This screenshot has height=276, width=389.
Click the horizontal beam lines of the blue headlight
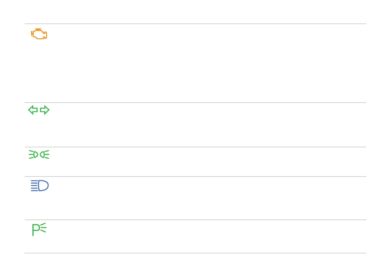click(34, 186)
